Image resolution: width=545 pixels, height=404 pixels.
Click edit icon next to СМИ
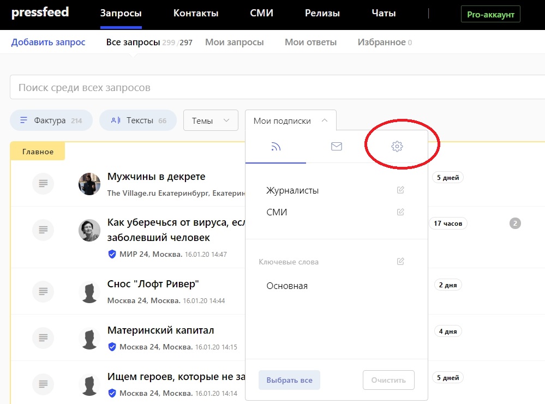(x=400, y=212)
